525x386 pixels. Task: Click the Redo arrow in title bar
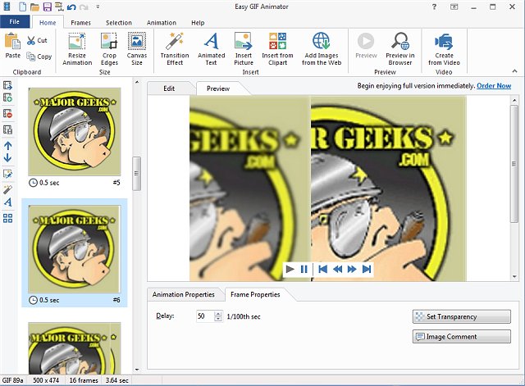click(84, 7)
